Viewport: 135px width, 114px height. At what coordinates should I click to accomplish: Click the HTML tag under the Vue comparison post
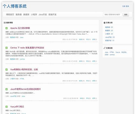pos(22,79)
